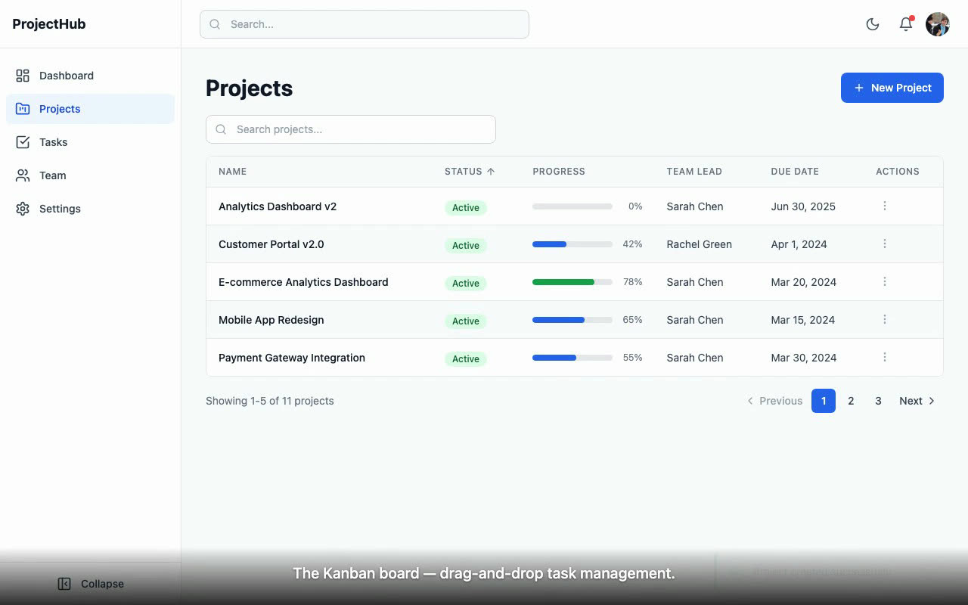Focus the Search projects field
The width and height of the screenshot is (968, 605).
(x=351, y=129)
